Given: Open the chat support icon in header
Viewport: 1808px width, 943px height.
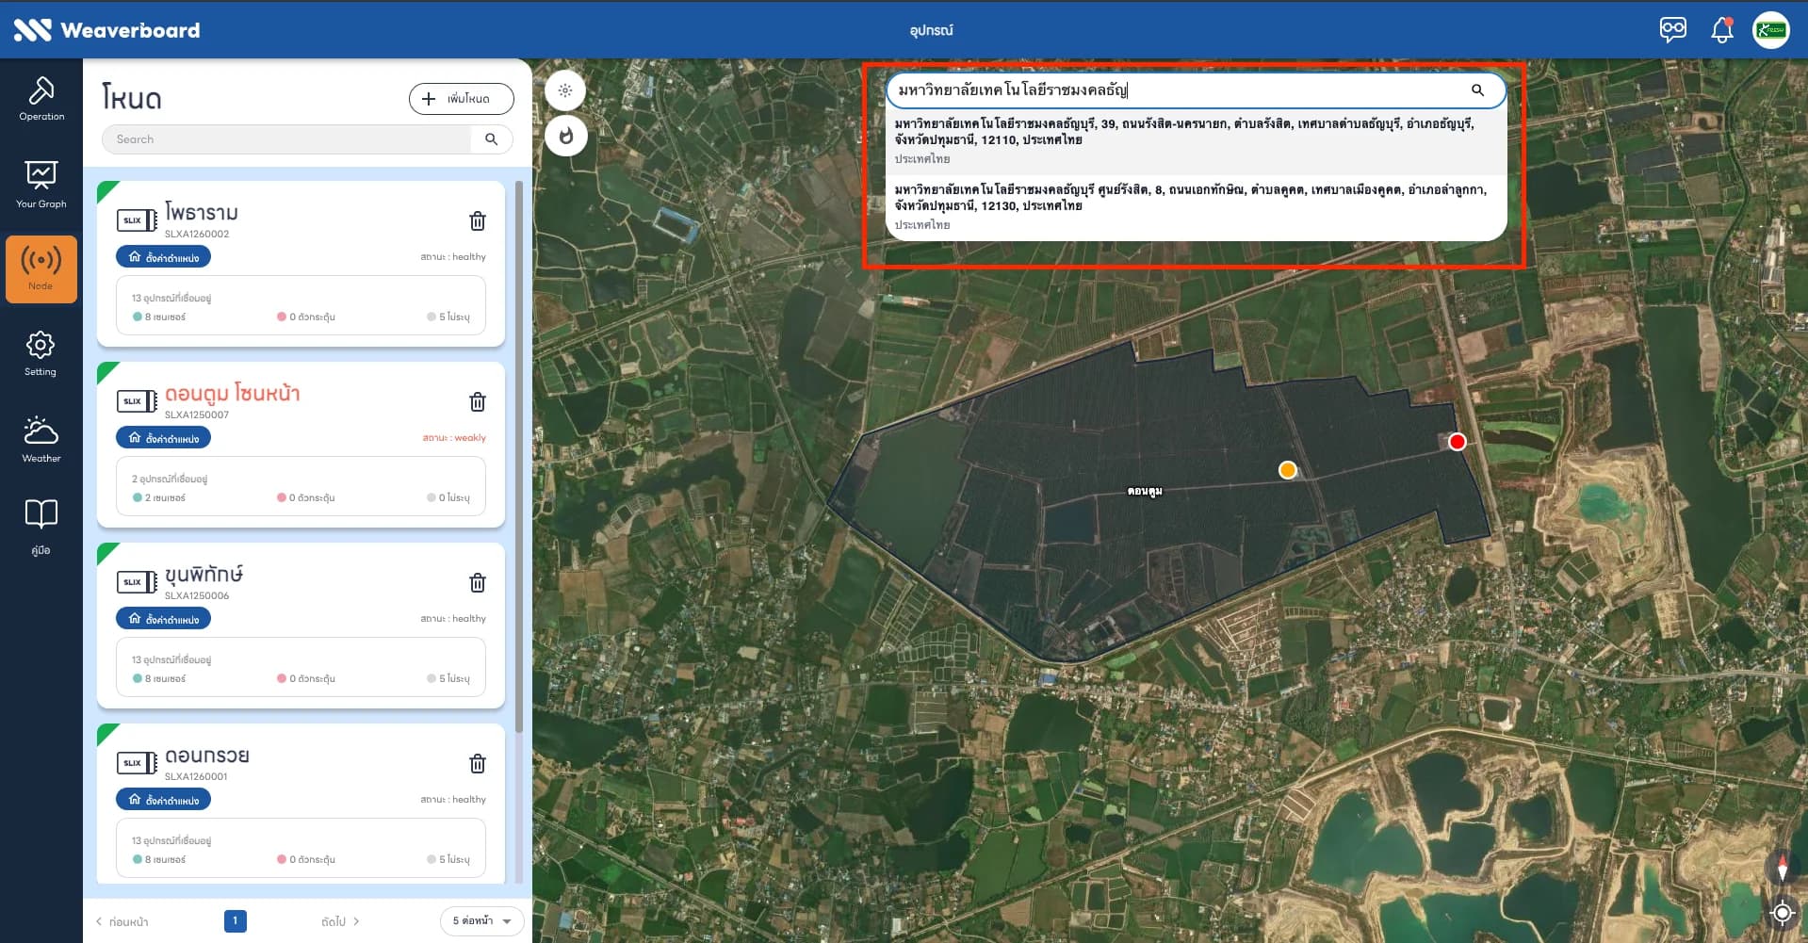Looking at the screenshot, I should click(x=1673, y=29).
